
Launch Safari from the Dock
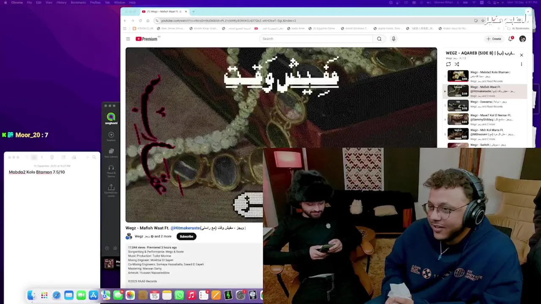coord(56,295)
